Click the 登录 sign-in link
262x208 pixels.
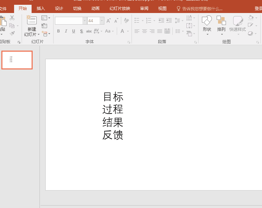coord(258,9)
